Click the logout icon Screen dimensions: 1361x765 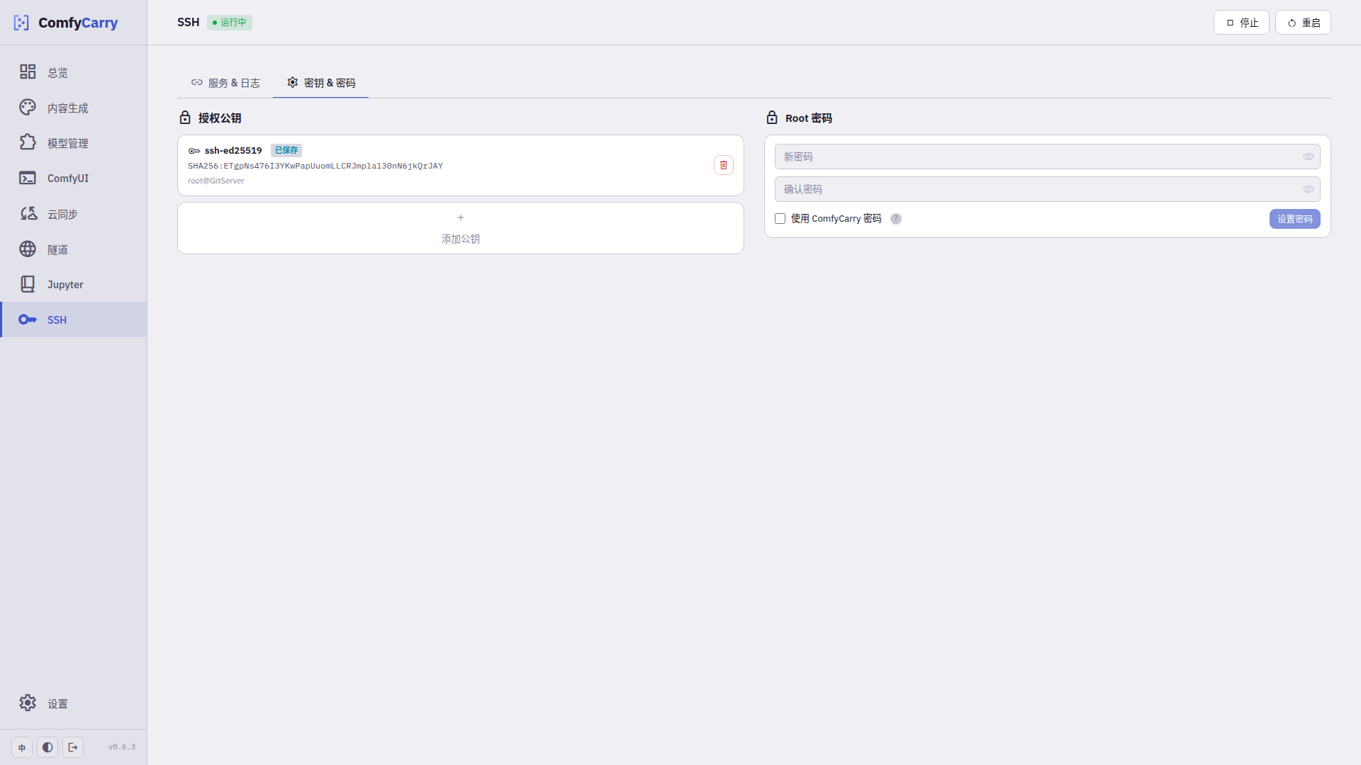point(73,747)
